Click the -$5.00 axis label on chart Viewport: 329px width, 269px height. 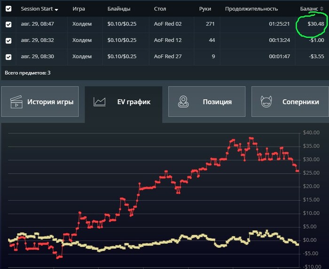pyautogui.click(x=312, y=253)
